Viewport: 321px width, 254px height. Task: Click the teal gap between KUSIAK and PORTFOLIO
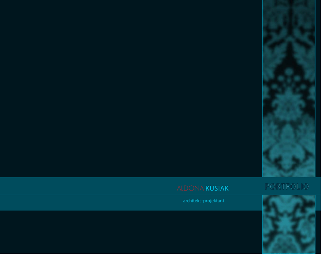(x=246, y=187)
